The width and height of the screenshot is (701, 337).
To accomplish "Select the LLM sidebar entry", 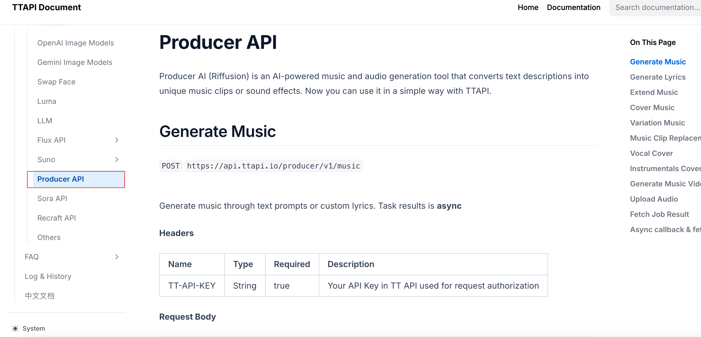I will pos(45,121).
